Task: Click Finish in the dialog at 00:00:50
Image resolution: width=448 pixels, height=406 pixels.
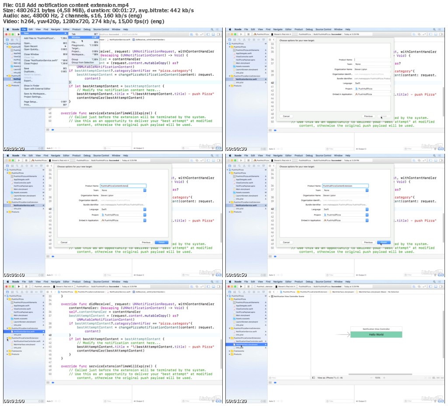Action: pyautogui.click(x=383, y=242)
